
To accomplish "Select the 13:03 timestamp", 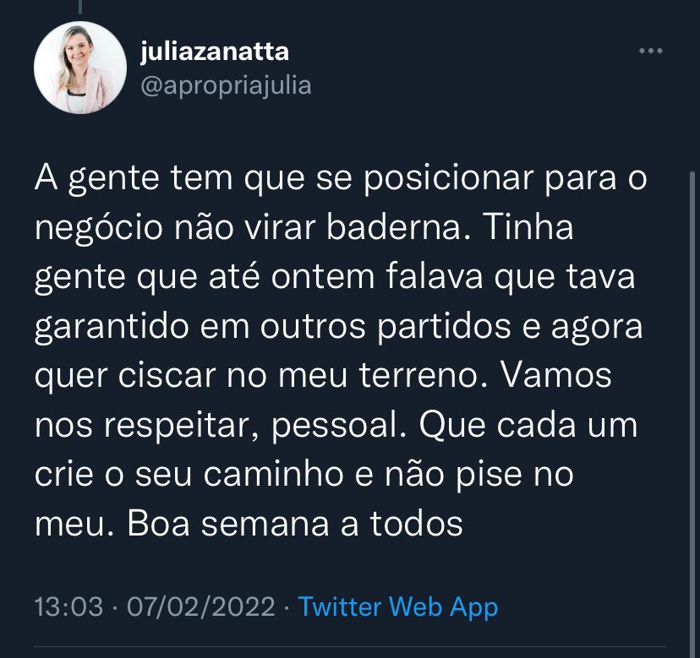I will (68, 607).
